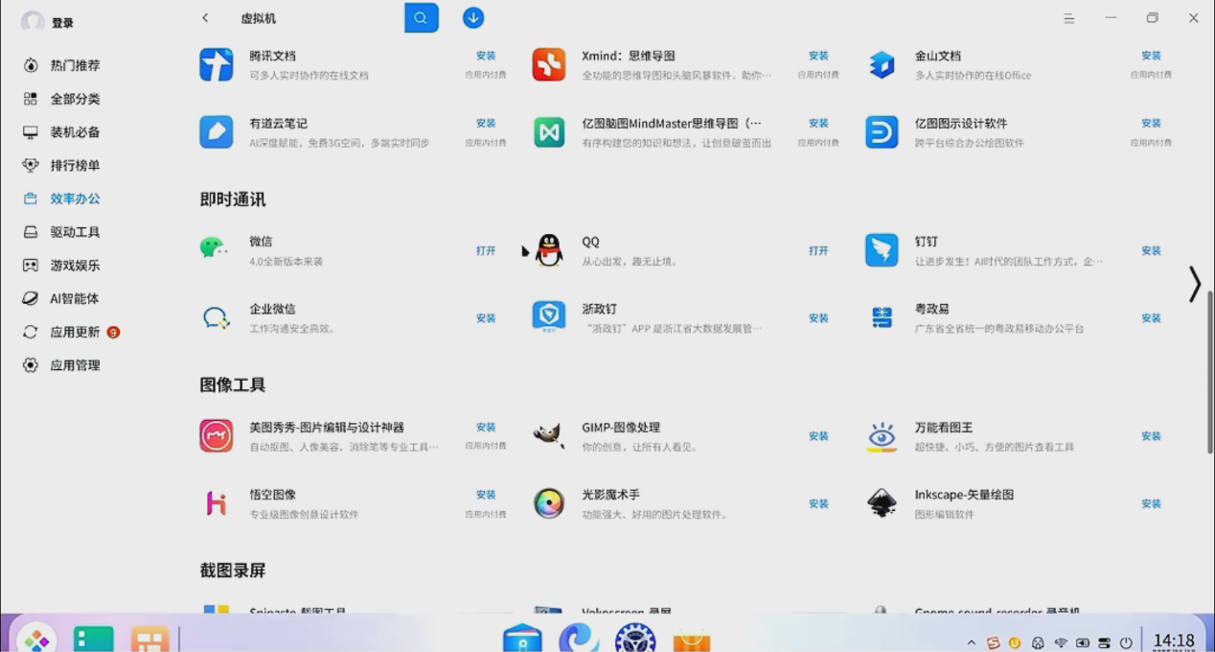
Task: Click the 万能看图王 app icon
Action: click(x=882, y=435)
